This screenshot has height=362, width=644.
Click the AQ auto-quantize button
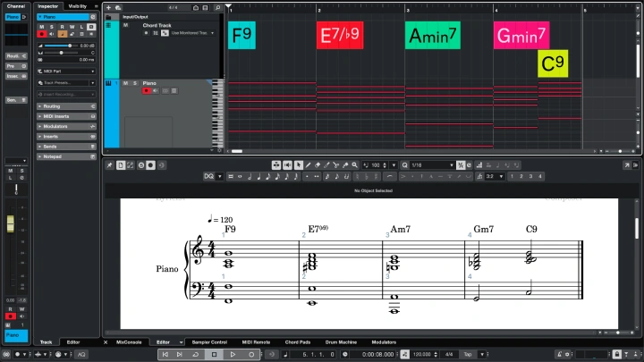click(x=81, y=354)
